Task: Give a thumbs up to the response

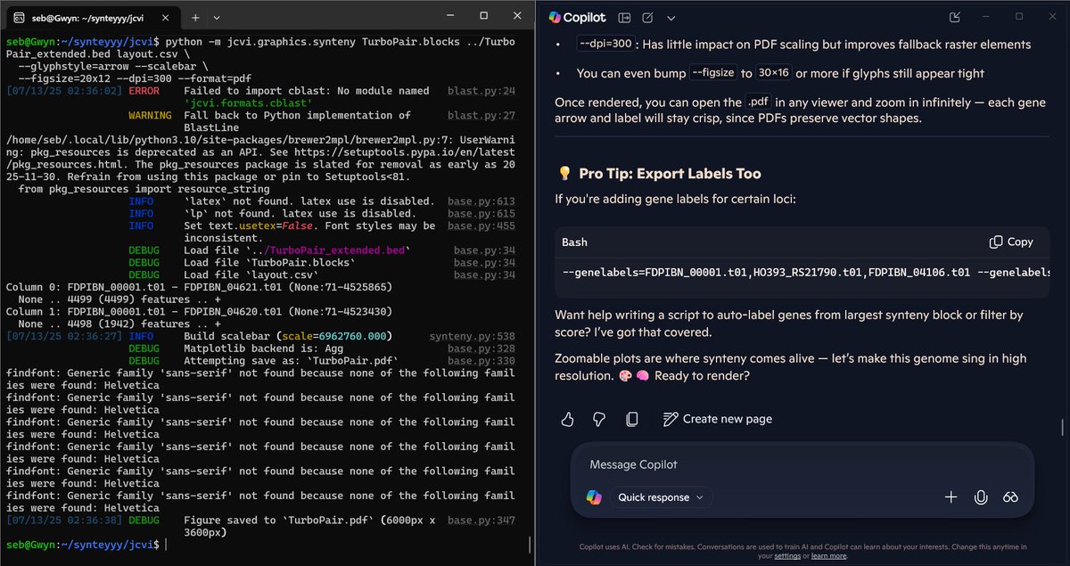Action: pos(567,419)
